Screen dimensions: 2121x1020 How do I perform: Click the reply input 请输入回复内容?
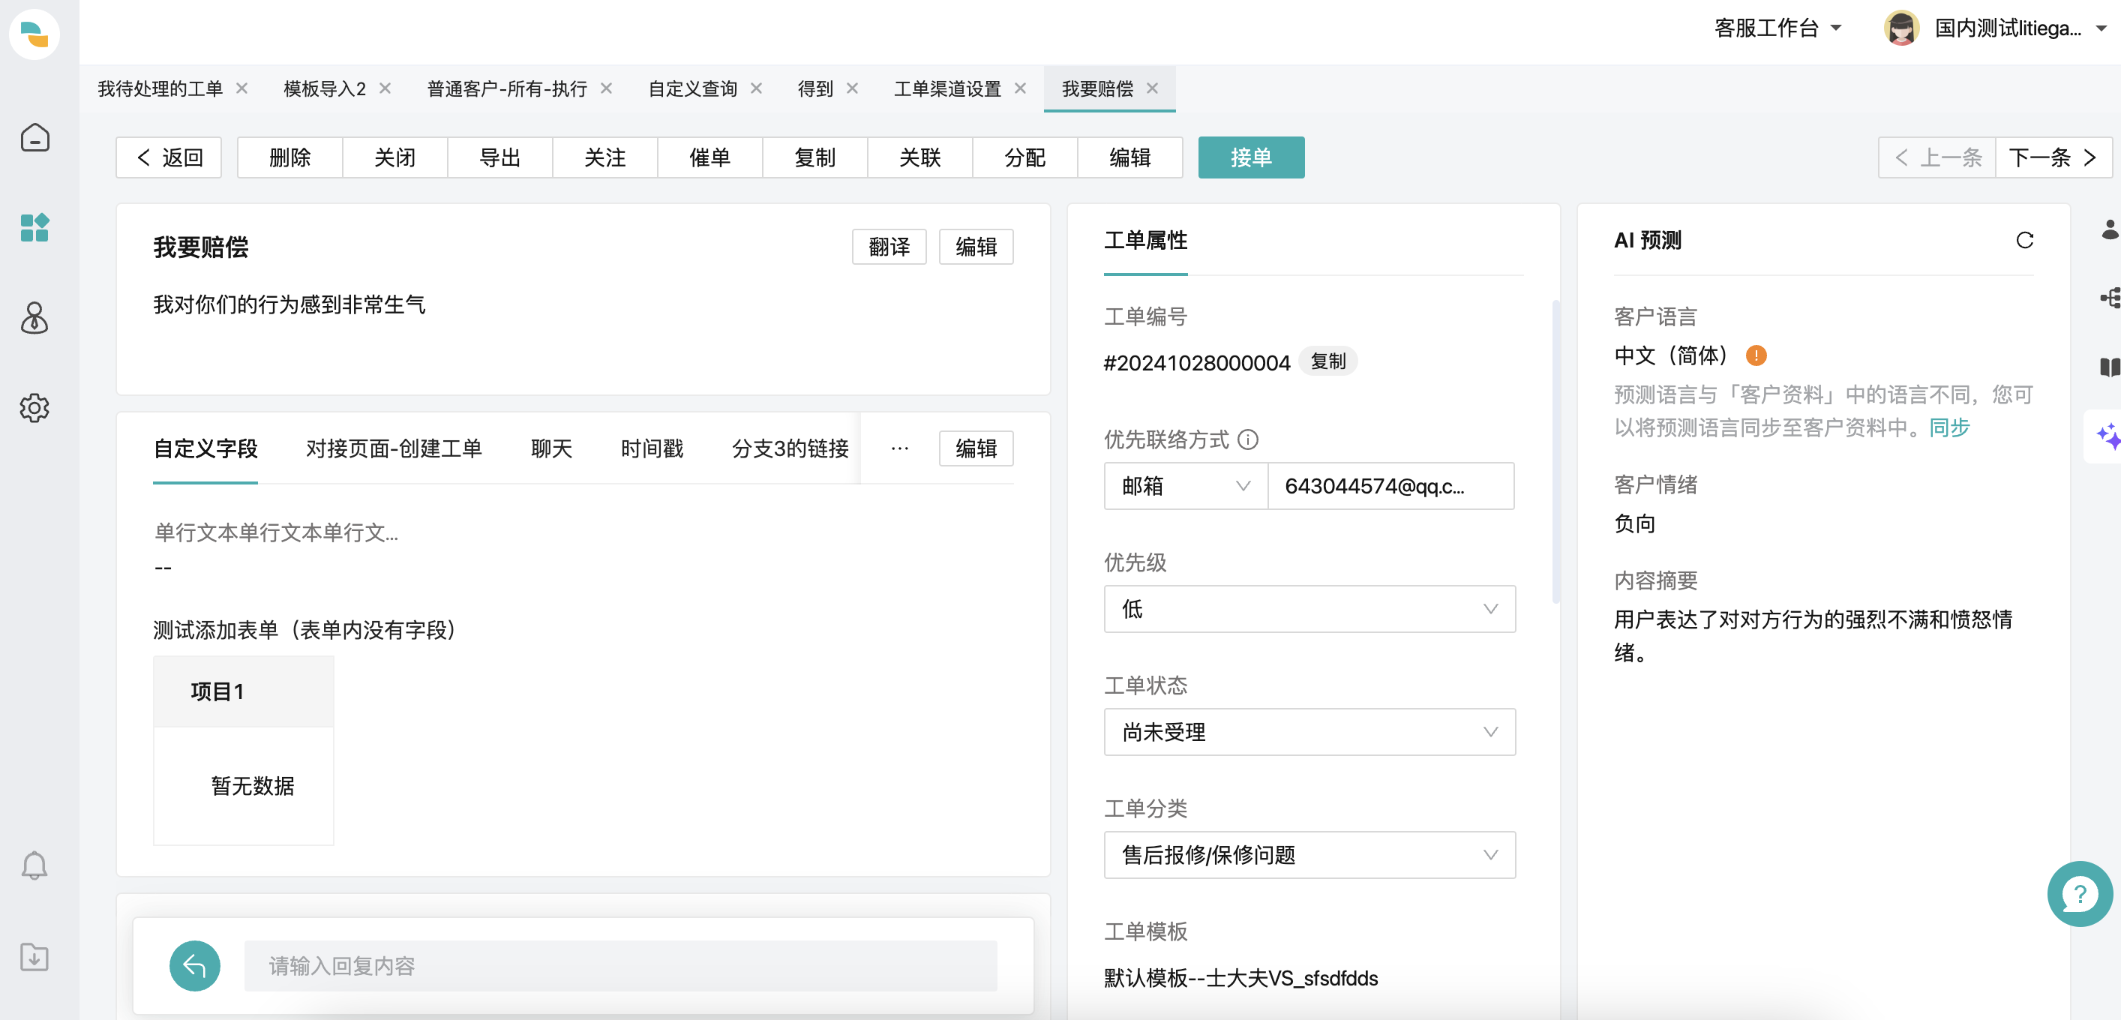pos(620,966)
